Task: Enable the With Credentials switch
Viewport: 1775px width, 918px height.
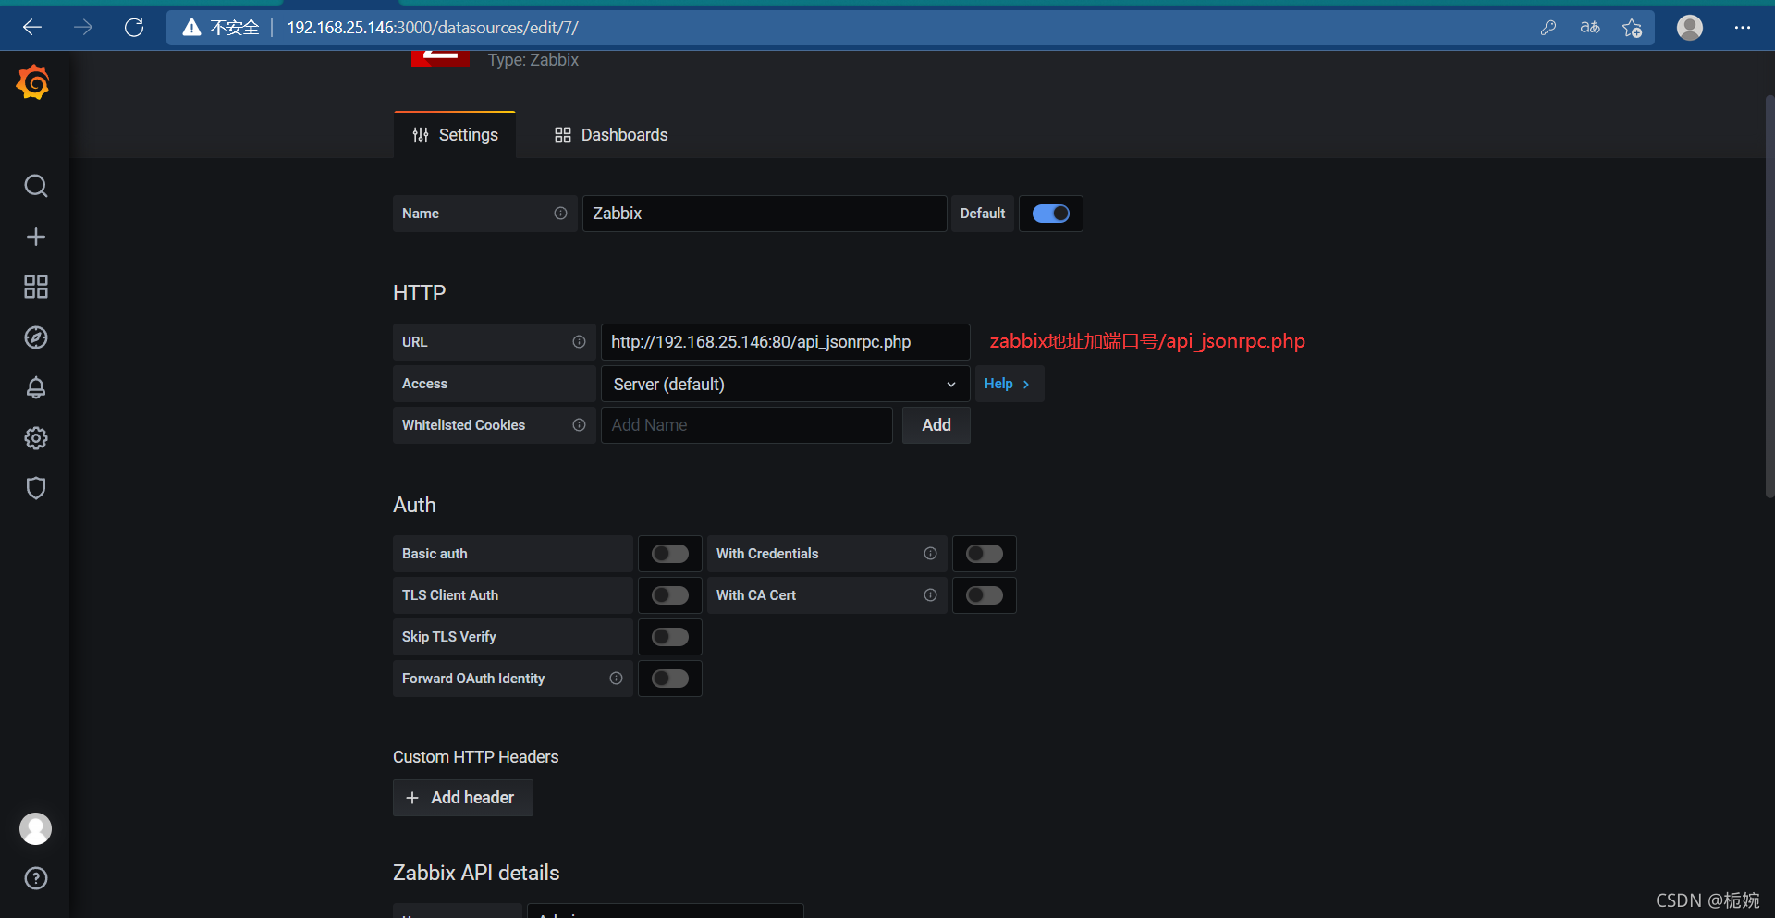Action: pyautogui.click(x=985, y=554)
